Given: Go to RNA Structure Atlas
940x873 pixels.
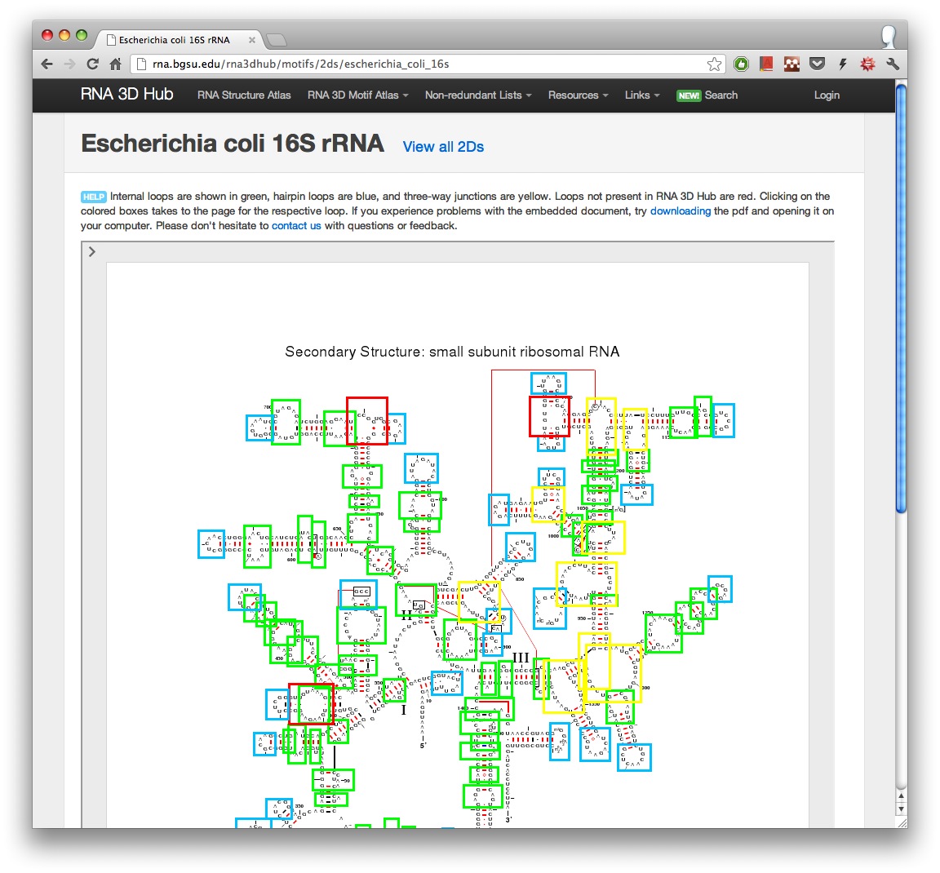Looking at the screenshot, I should pyautogui.click(x=244, y=95).
